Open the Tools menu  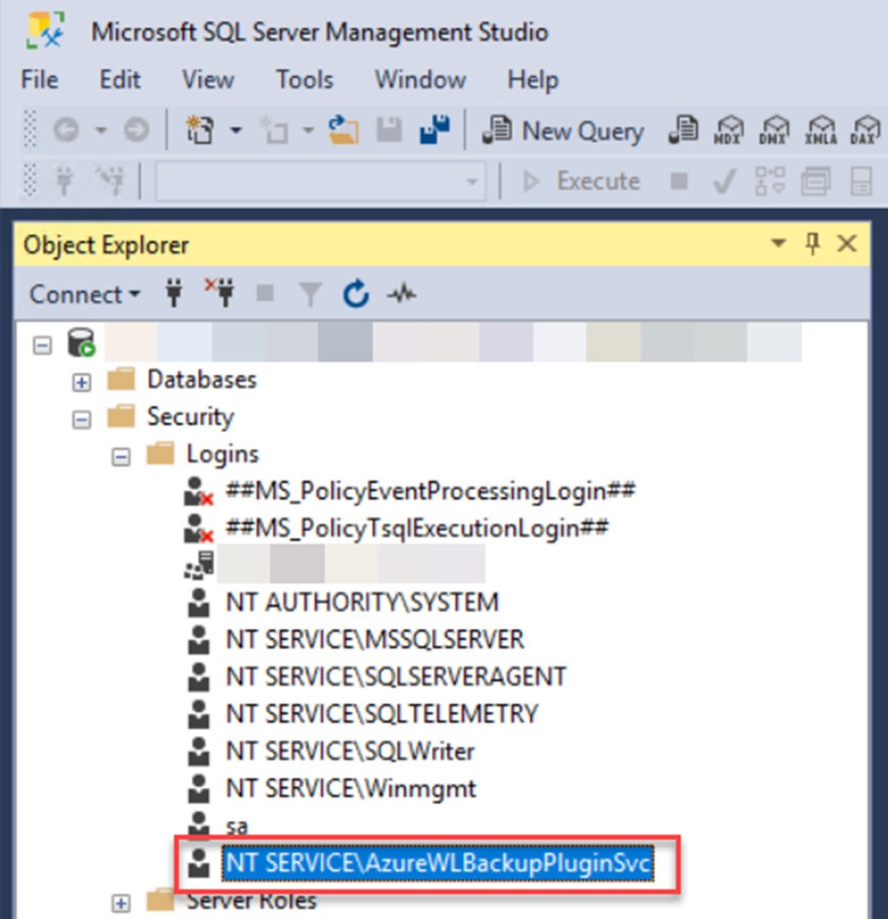pos(304,80)
